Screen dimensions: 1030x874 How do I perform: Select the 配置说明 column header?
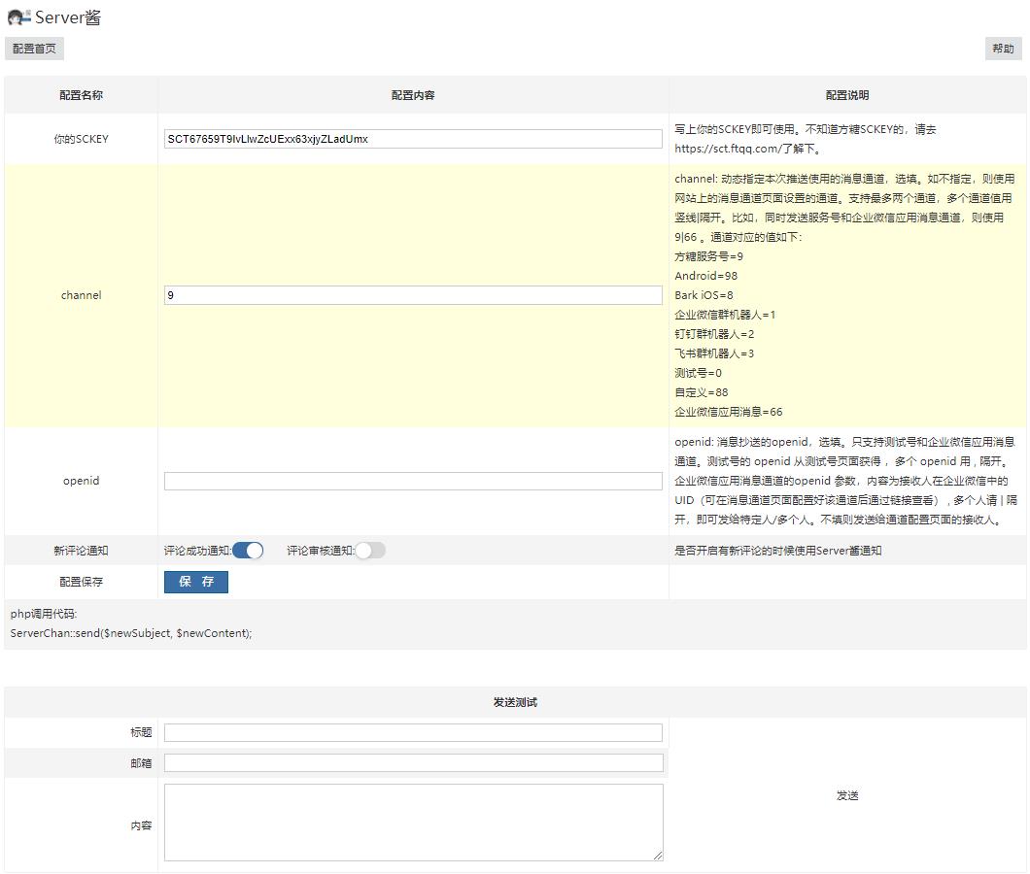[847, 95]
